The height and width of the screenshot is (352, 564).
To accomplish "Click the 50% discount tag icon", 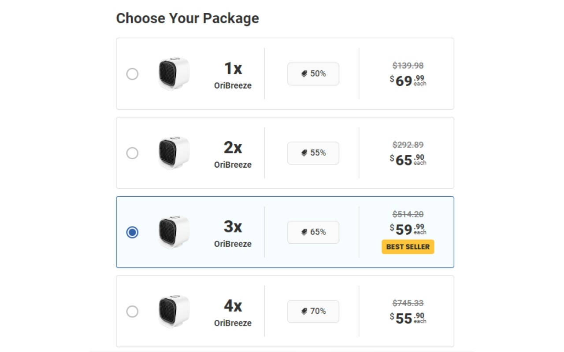I will 304,74.
